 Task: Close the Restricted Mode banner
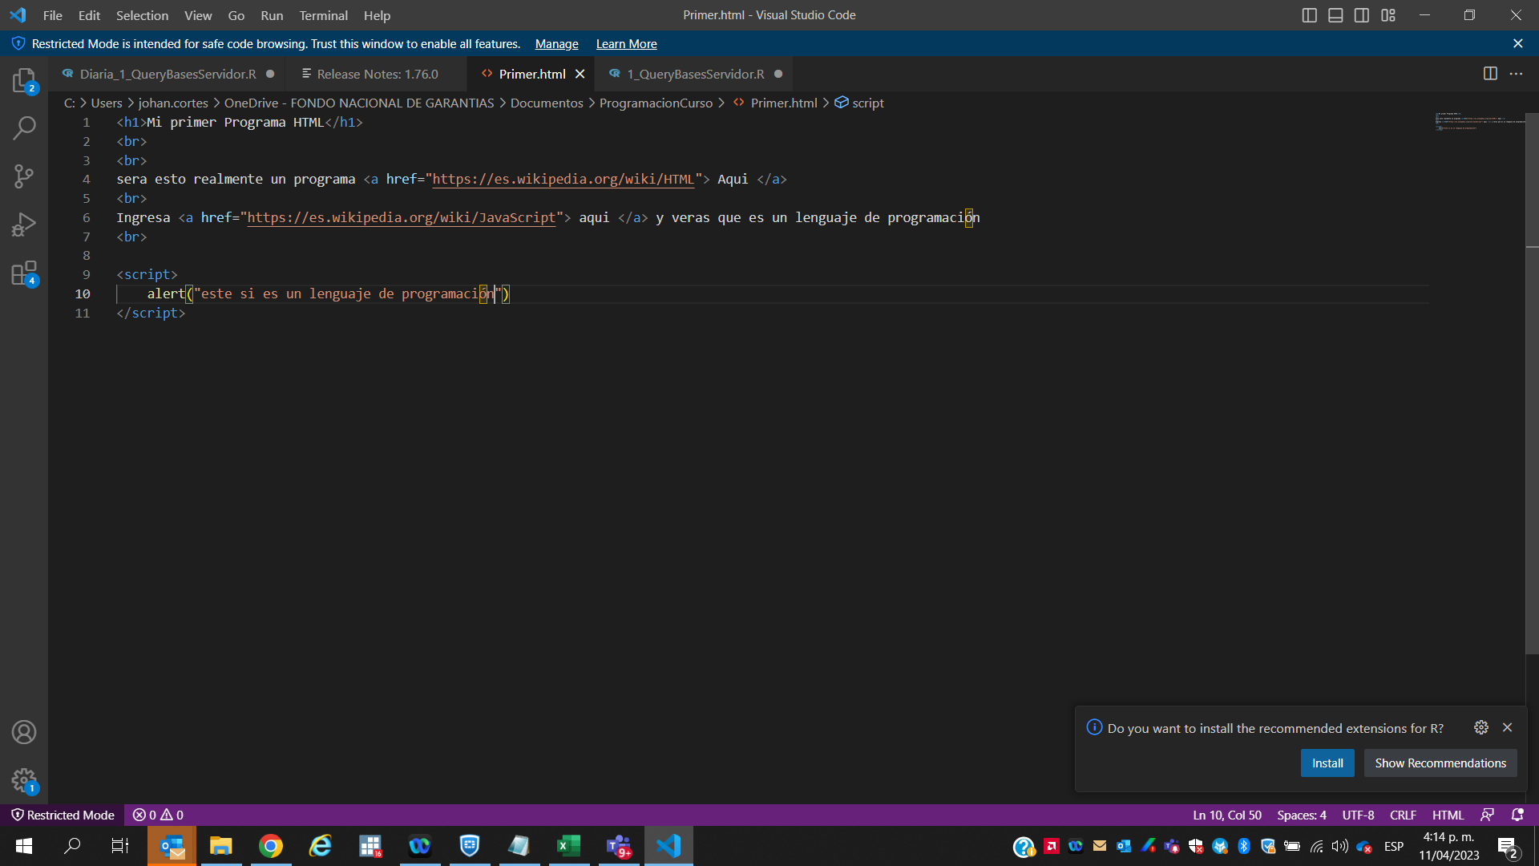tap(1517, 44)
